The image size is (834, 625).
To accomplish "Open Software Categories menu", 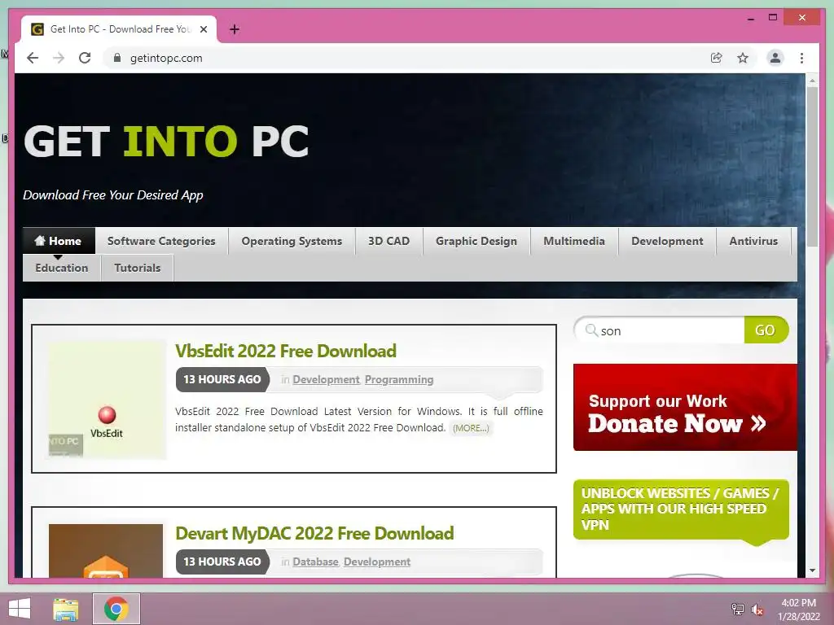I will [161, 241].
